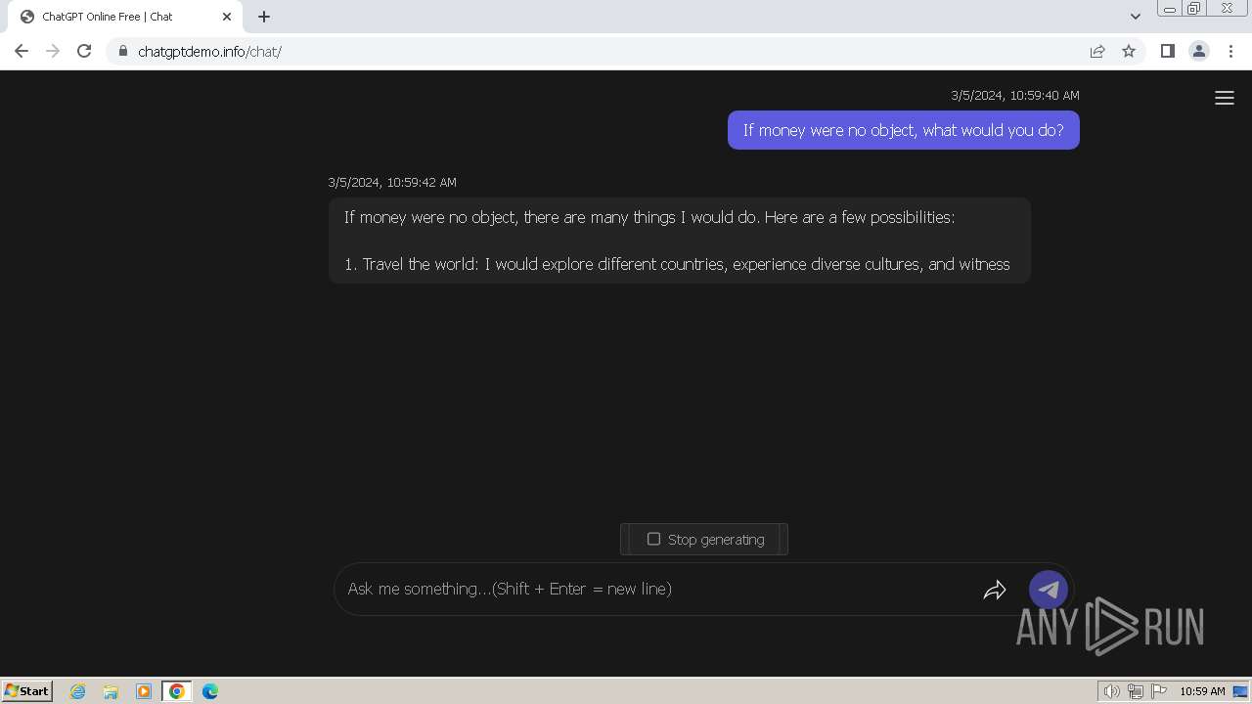Bookmark this tab with the star icon
This screenshot has width=1252, height=704.
[1129, 51]
